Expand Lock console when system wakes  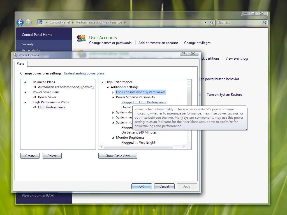pos(113,92)
